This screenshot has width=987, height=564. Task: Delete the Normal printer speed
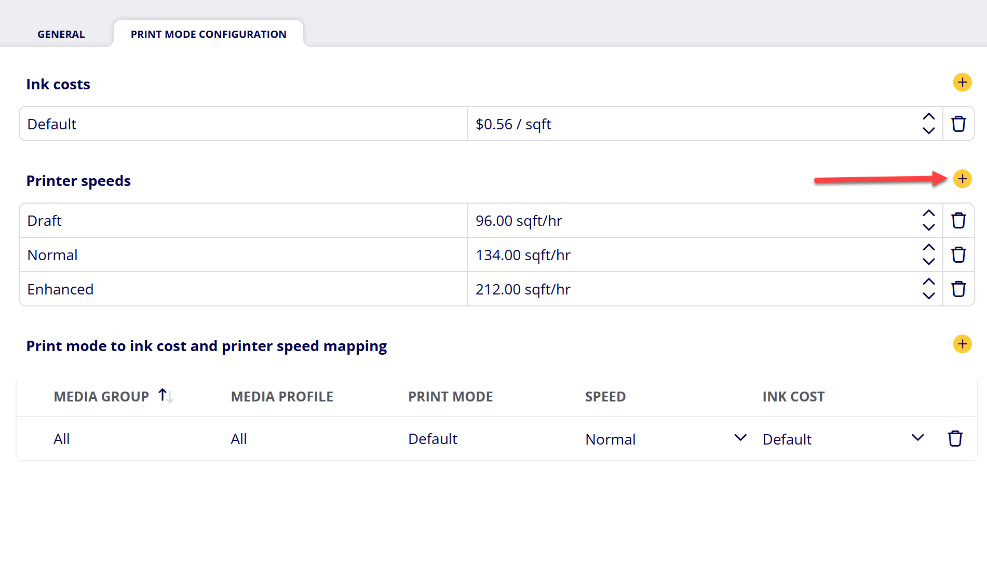click(958, 255)
